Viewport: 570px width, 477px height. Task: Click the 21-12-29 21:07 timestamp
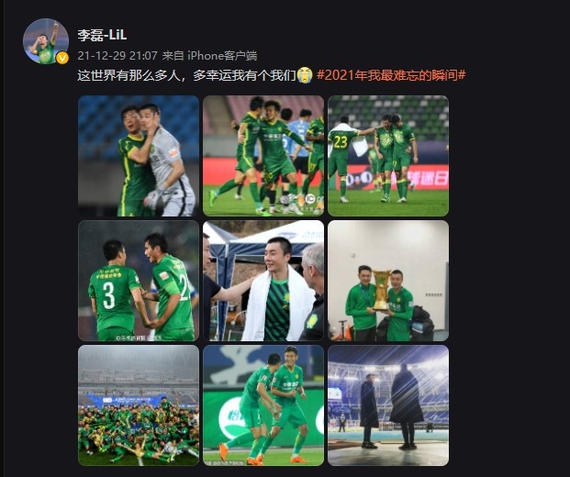117,56
